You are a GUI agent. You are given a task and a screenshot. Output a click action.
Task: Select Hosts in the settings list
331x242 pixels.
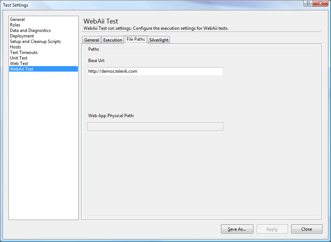point(15,47)
